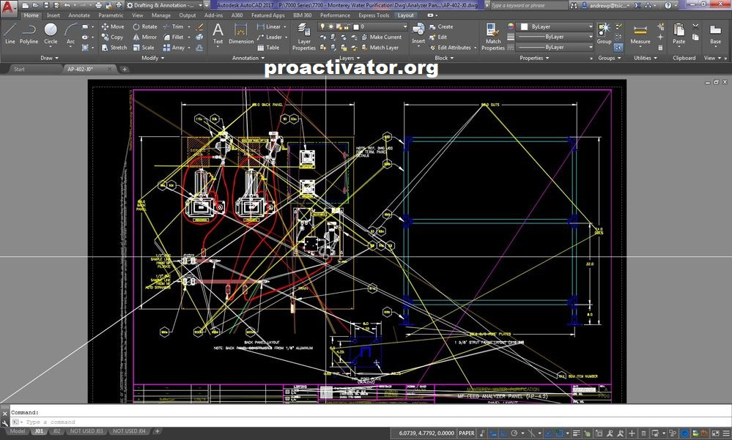The height and width of the screenshot is (440, 732).
Task: Add a new layout tab with plus
Action: tap(158, 431)
